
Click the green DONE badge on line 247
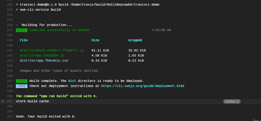coord(22,81)
